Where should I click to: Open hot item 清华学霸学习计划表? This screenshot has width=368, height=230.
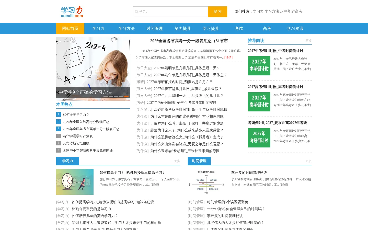tap(78, 136)
